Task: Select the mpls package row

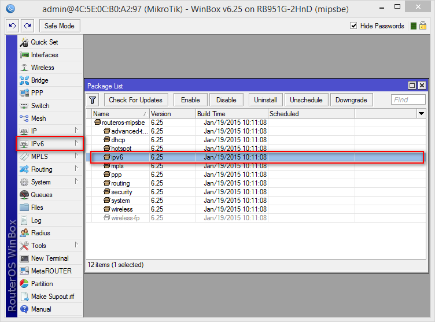Action: [x=256, y=166]
